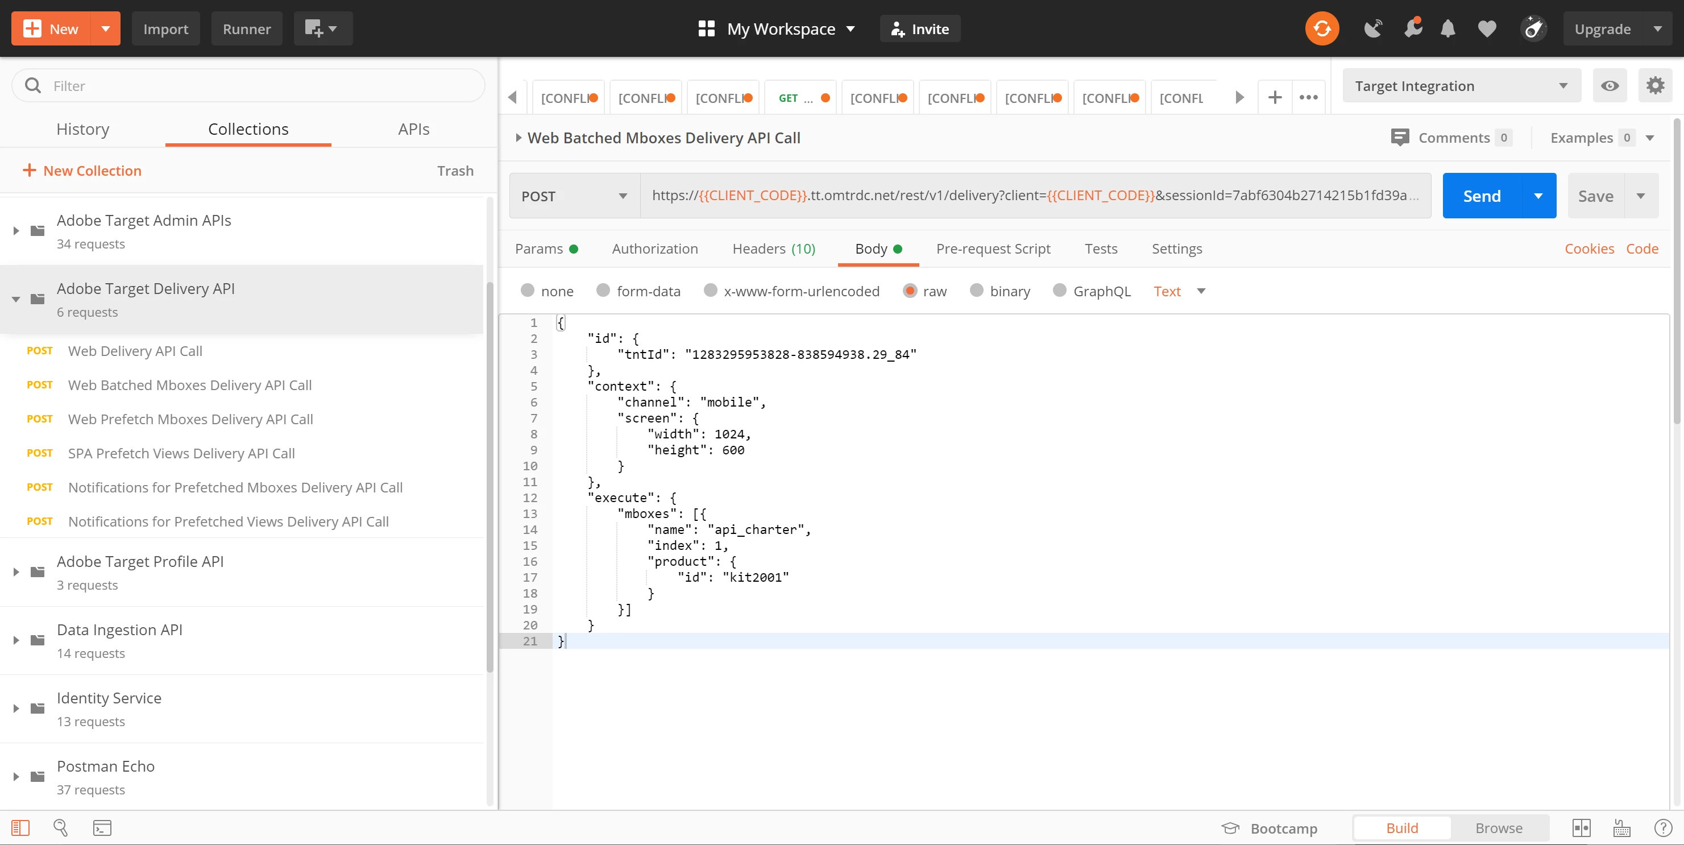The height and width of the screenshot is (845, 1684).
Task: Open the notifications bell icon
Action: [x=1447, y=29]
